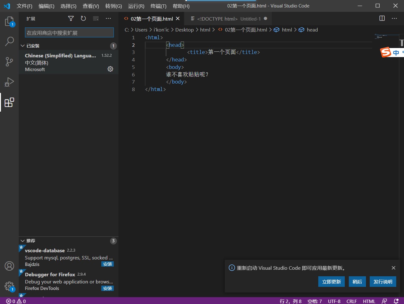
Task: Place cursor on line 6 谁不喜欢贴贴呢
Action: [187, 75]
